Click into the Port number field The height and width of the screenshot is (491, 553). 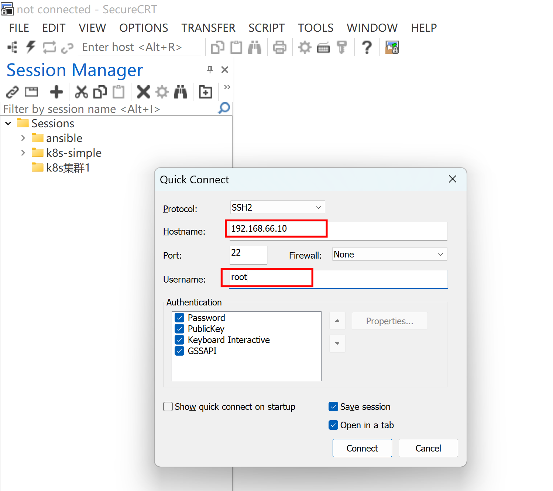click(x=248, y=255)
